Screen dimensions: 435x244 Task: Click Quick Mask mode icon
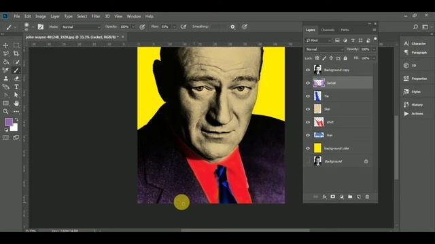coord(5,138)
